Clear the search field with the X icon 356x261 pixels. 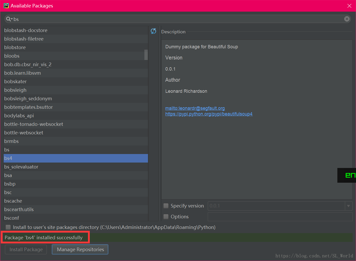click(x=347, y=19)
